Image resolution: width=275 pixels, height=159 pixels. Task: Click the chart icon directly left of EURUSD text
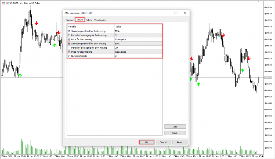coord(8,3)
